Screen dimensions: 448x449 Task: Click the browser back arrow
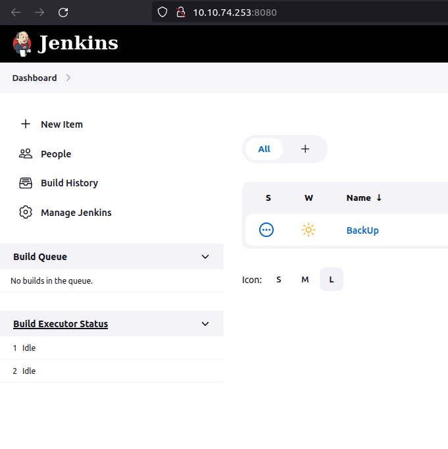(16, 13)
